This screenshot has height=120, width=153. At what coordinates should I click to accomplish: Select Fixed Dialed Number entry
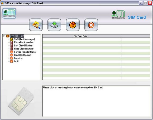click(24, 49)
